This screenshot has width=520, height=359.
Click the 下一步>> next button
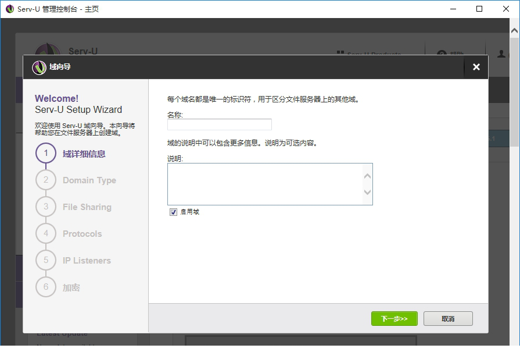click(395, 318)
